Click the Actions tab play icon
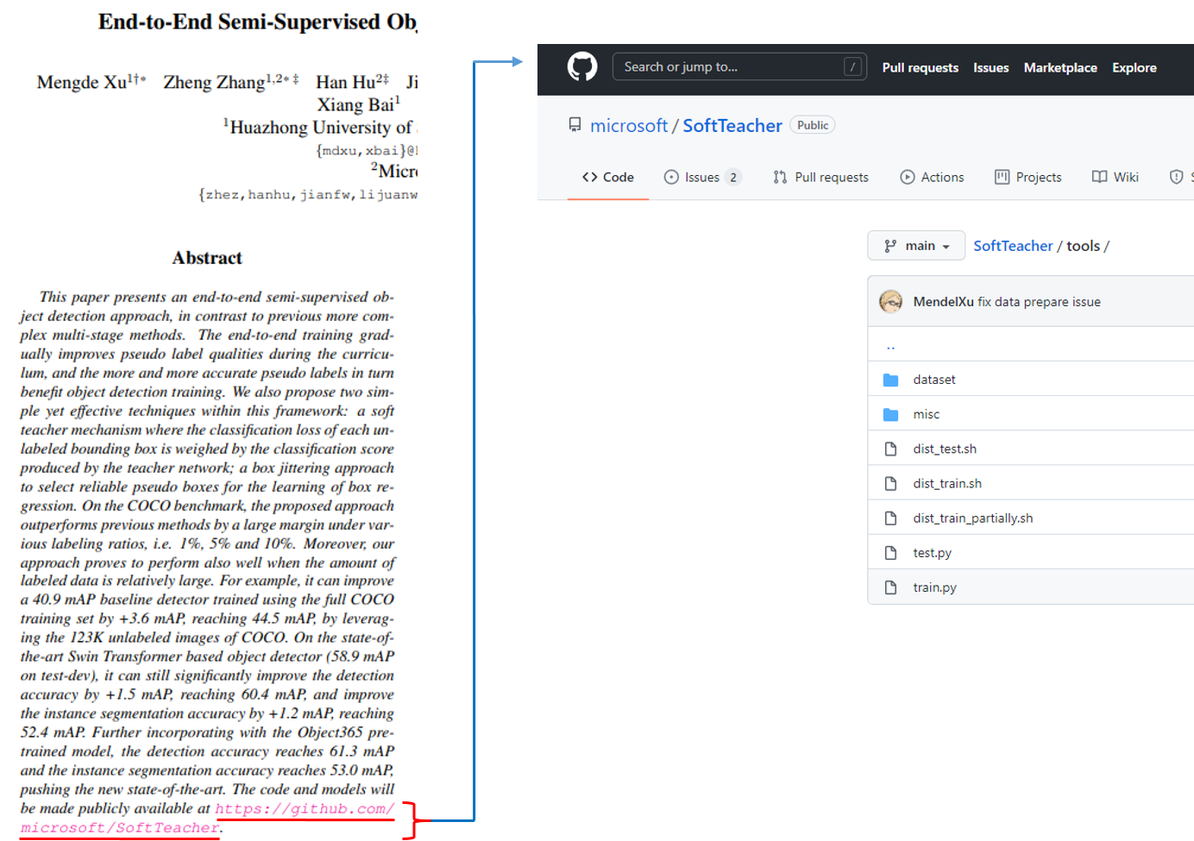This screenshot has width=1194, height=841. tap(908, 177)
